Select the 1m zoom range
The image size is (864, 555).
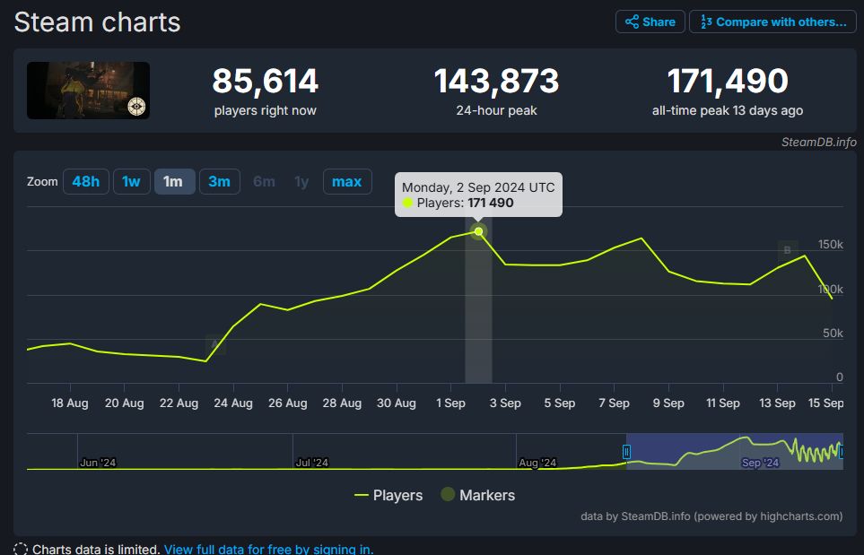coord(174,181)
